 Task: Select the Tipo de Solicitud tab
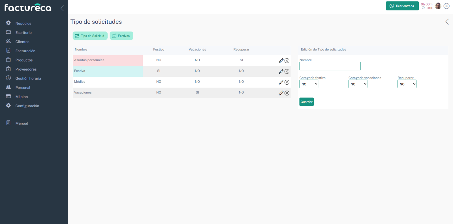[90, 36]
